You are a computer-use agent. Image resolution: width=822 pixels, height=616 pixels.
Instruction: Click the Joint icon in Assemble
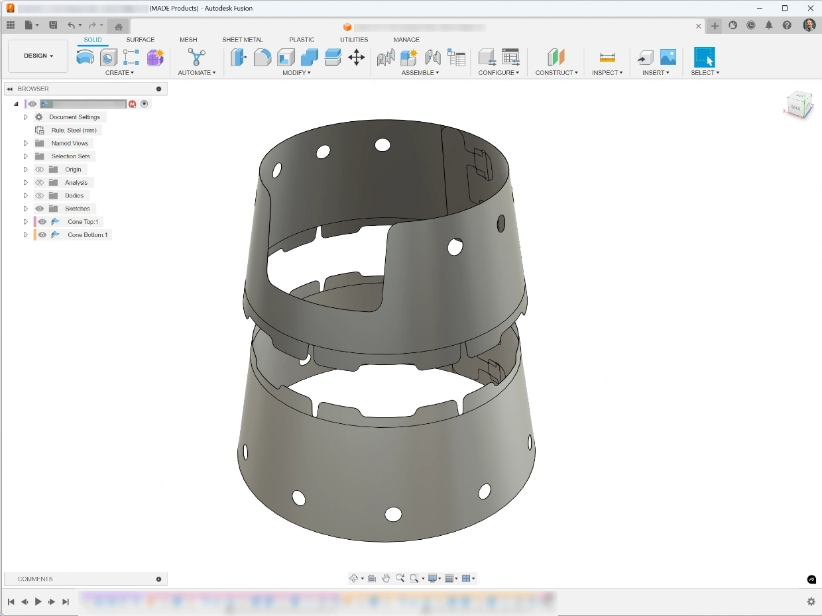click(433, 58)
